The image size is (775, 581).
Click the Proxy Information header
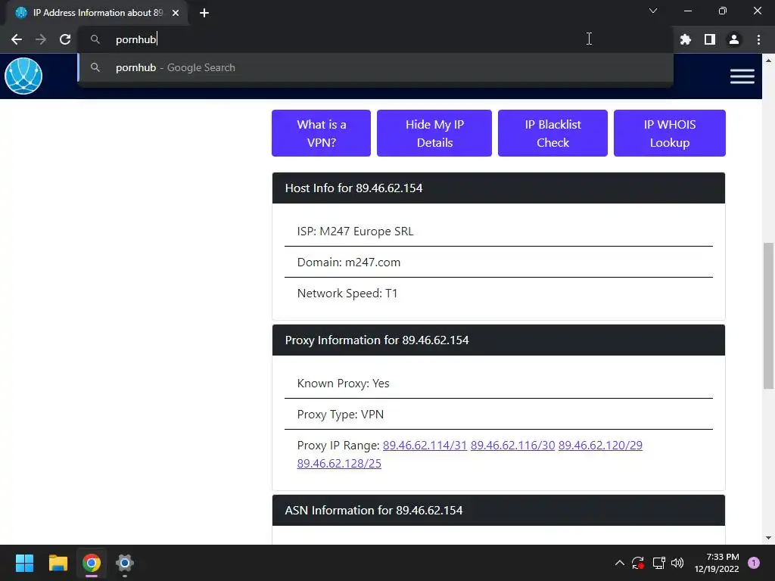pyautogui.click(x=499, y=340)
